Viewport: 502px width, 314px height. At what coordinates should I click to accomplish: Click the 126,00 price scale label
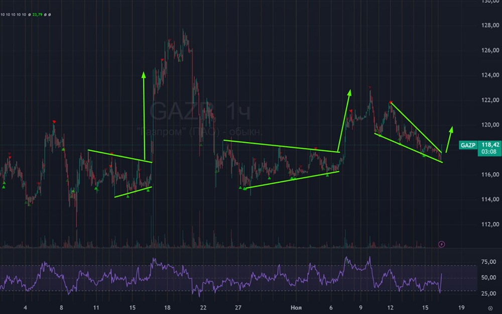[x=490, y=50]
